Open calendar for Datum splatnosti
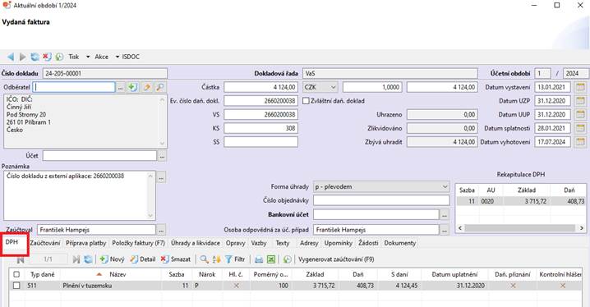 [x=580, y=128]
